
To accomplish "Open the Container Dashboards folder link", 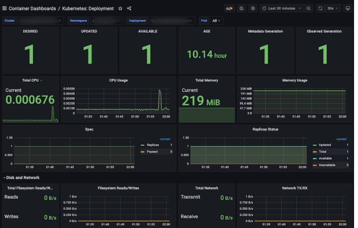I will 32,8.
